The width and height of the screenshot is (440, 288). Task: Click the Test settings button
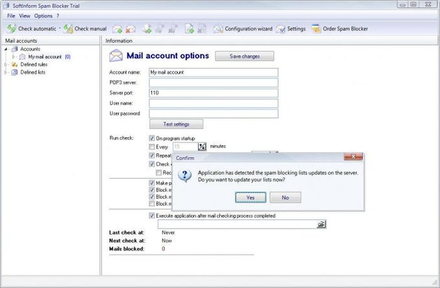coord(176,124)
